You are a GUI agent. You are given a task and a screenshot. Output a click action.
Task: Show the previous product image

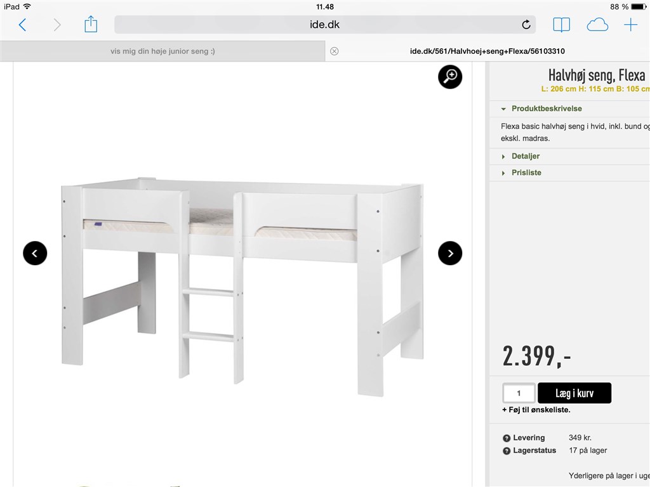35,253
